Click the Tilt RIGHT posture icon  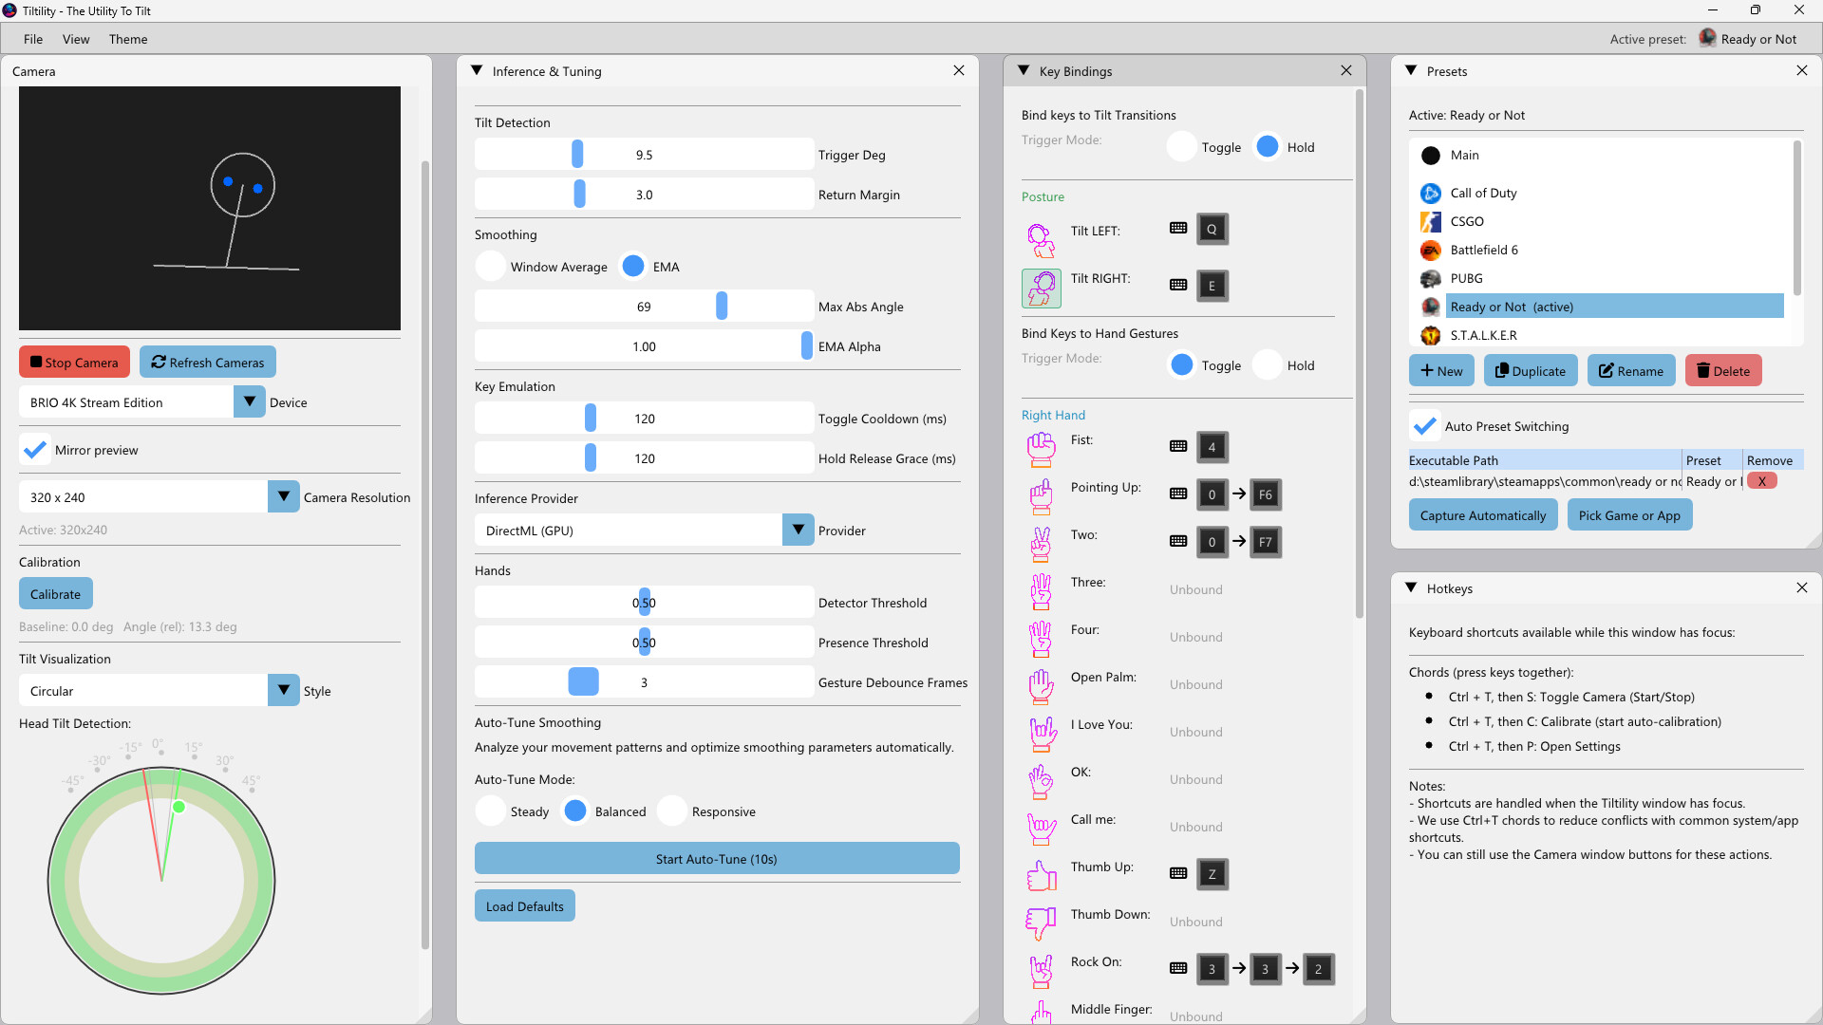pyautogui.click(x=1041, y=288)
